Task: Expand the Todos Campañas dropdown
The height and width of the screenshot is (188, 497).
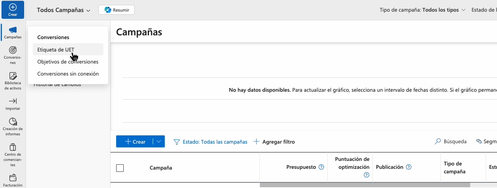Action: coord(63,10)
